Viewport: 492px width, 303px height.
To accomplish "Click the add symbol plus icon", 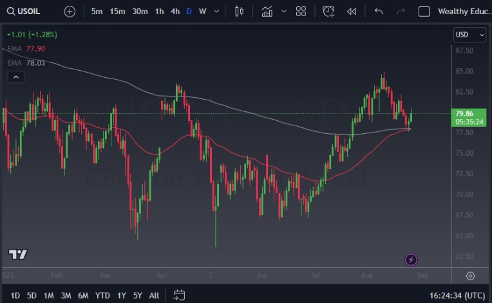I will click(x=70, y=12).
